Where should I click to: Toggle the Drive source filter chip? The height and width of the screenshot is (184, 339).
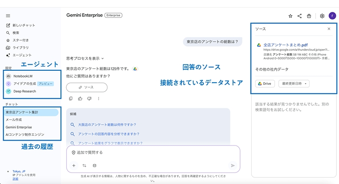265,84
